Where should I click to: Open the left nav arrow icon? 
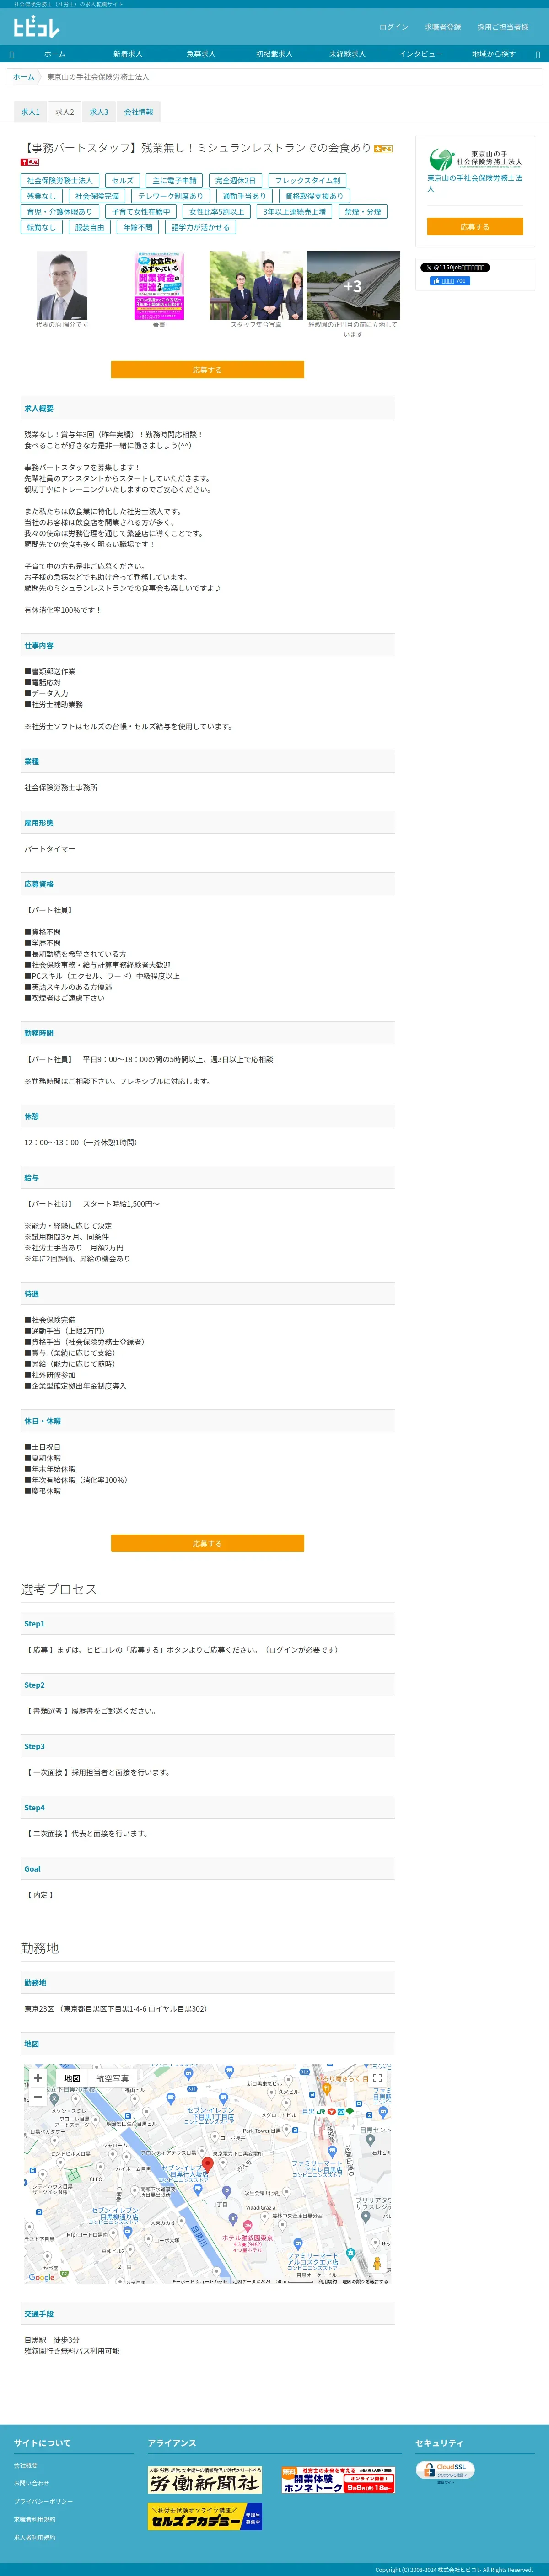point(11,54)
